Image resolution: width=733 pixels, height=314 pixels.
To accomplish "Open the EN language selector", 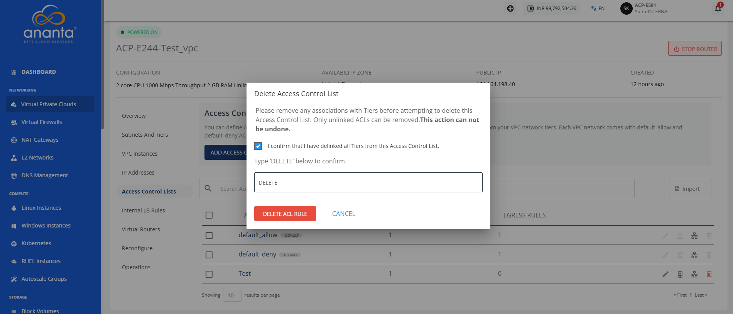I will [x=598, y=8].
